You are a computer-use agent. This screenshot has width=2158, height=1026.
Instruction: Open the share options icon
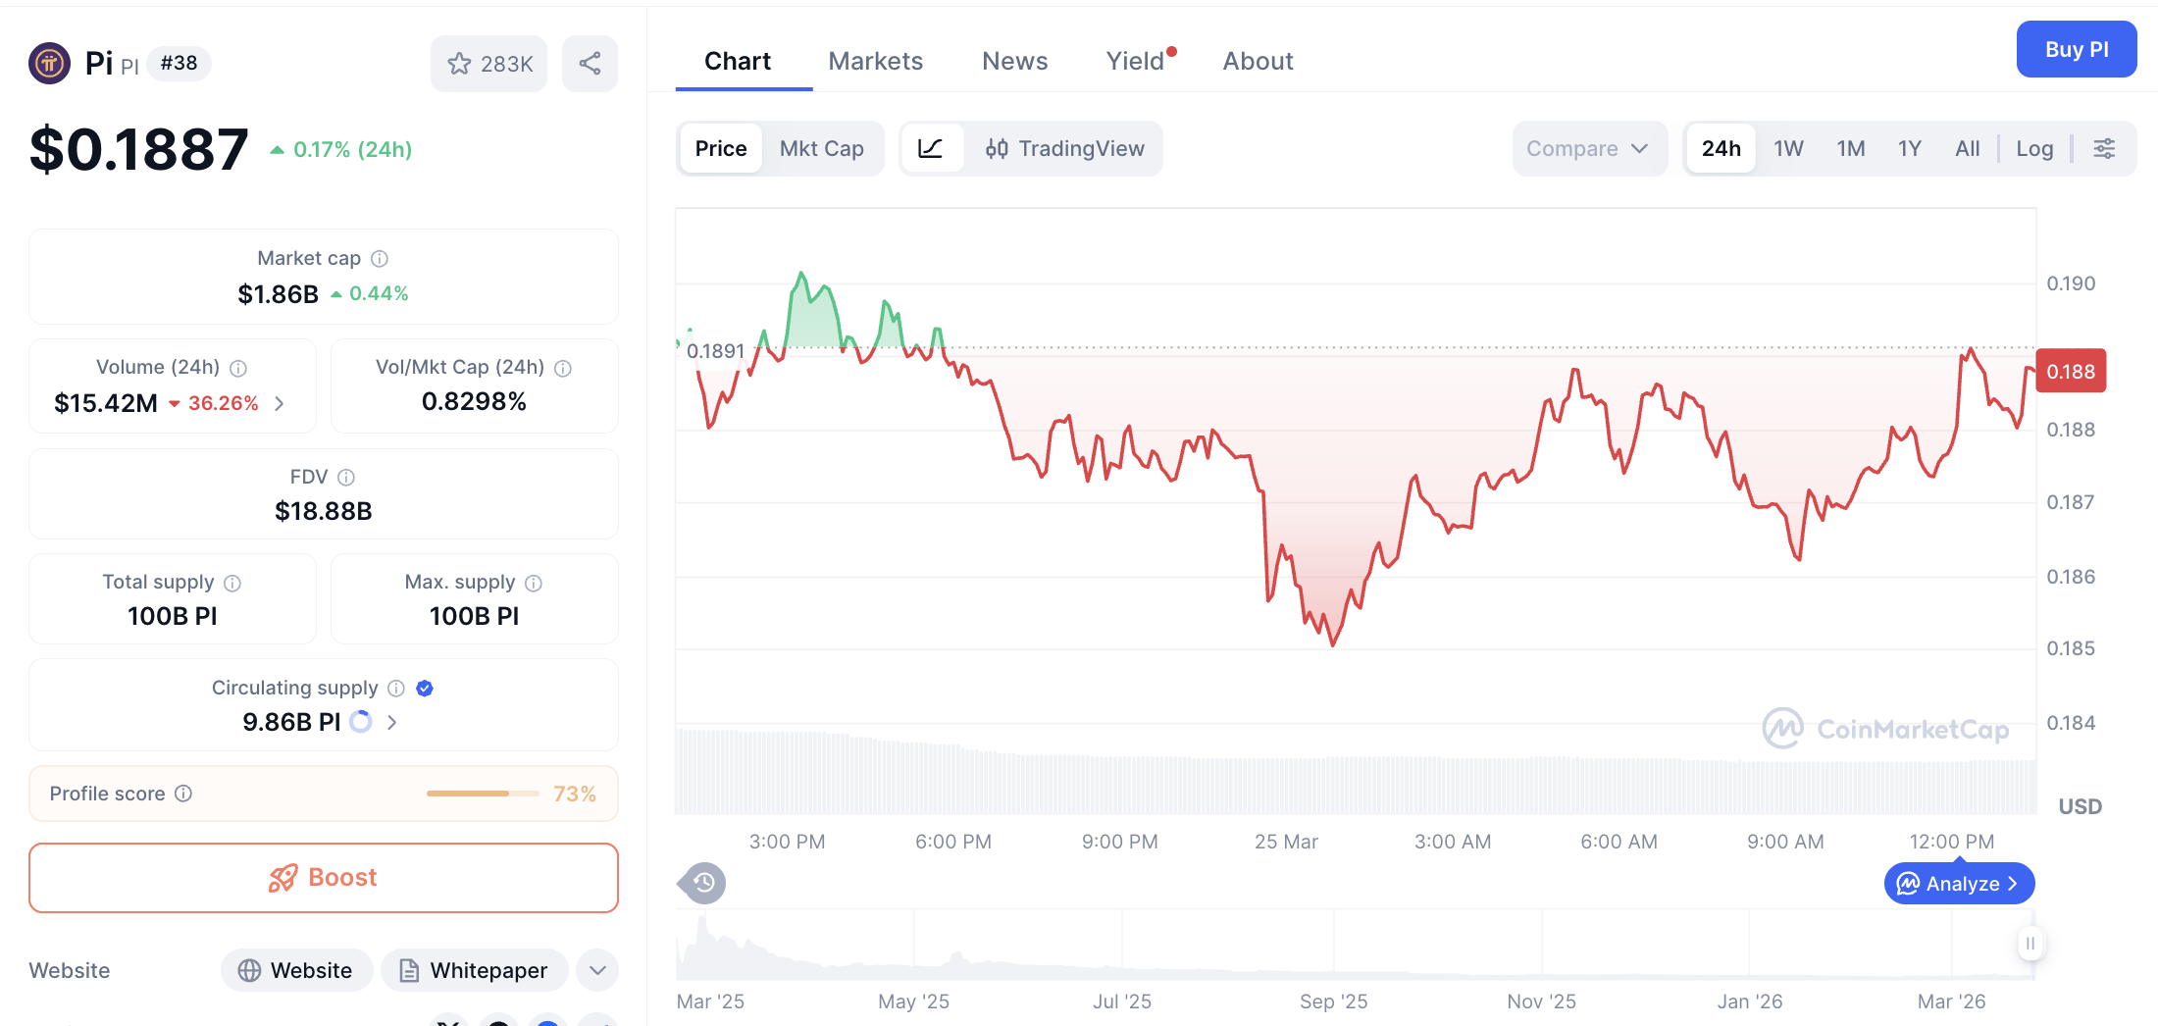click(x=590, y=63)
